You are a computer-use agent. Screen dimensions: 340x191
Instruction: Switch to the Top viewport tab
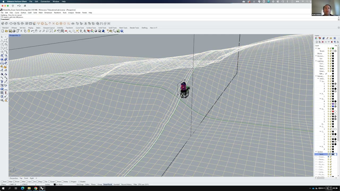point(21,178)
